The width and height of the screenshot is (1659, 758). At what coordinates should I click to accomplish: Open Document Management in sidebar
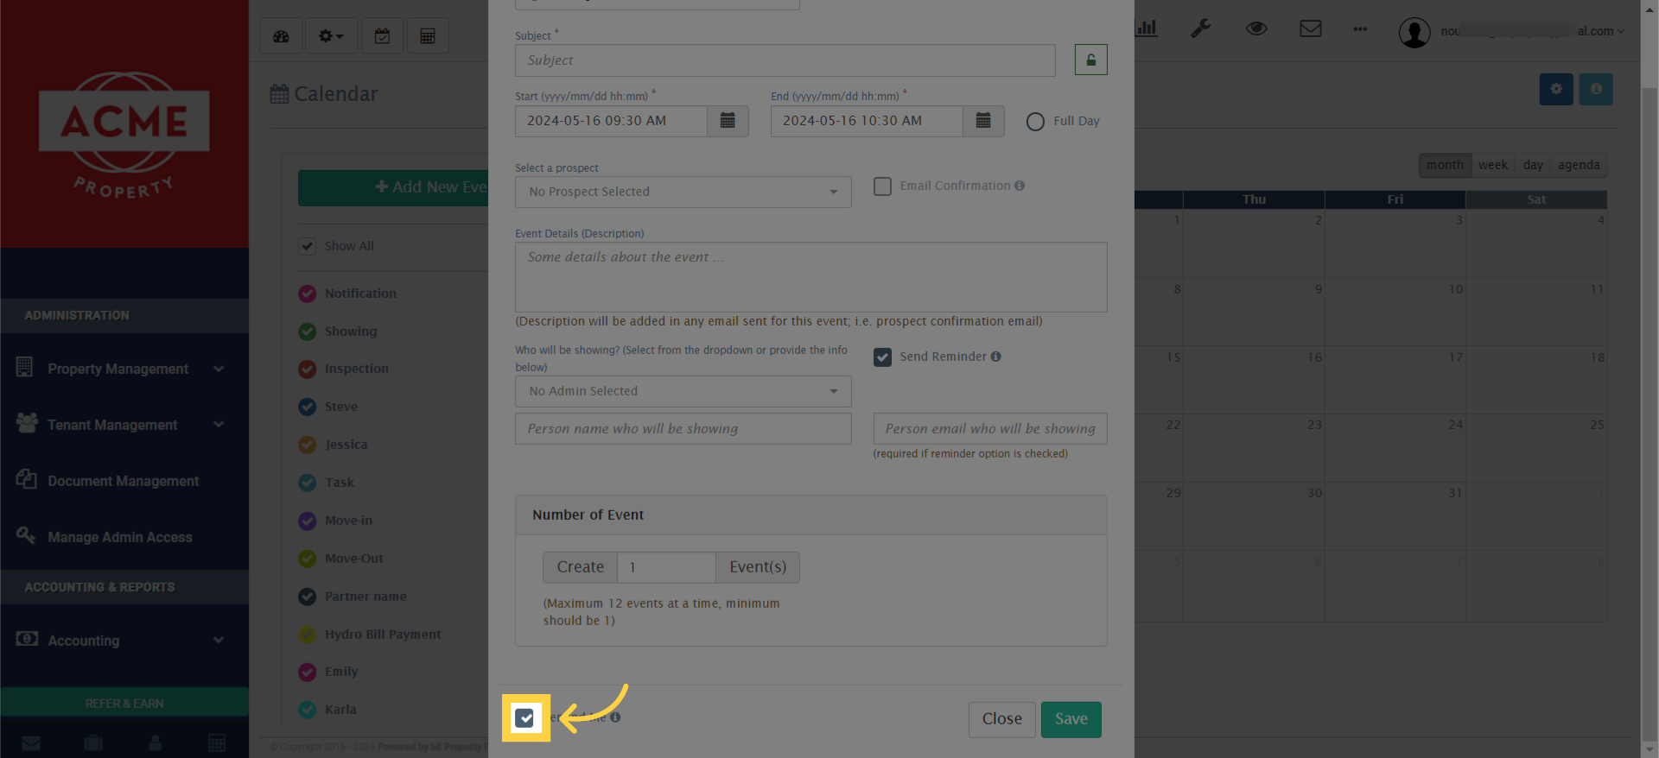click(124, 481)
